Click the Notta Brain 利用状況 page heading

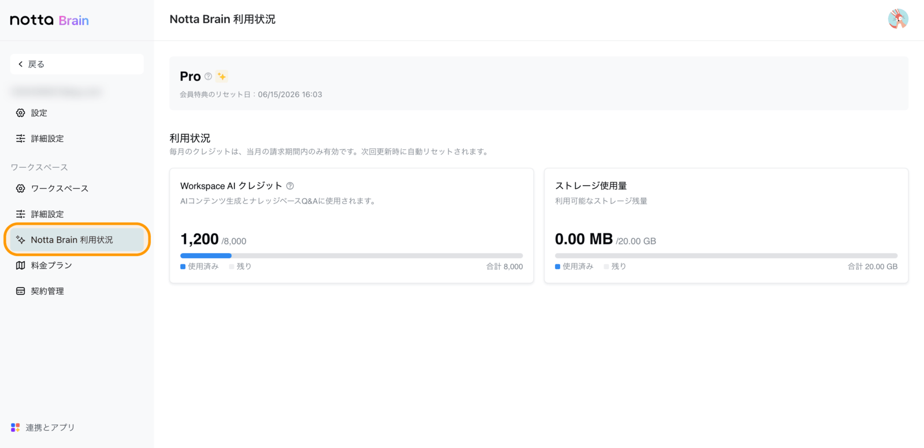point(222,19)
